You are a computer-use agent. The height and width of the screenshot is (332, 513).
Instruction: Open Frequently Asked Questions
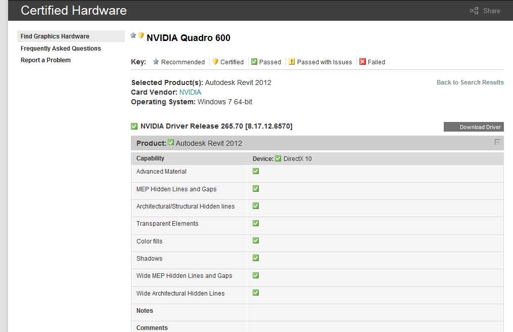click(x=61, y=49)
